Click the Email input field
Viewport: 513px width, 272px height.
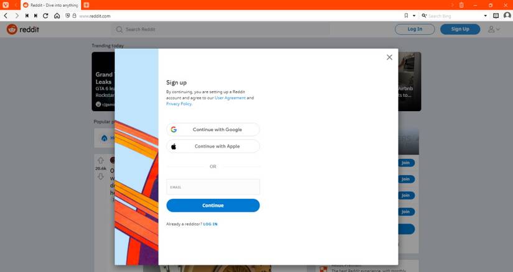pos(213,187)
